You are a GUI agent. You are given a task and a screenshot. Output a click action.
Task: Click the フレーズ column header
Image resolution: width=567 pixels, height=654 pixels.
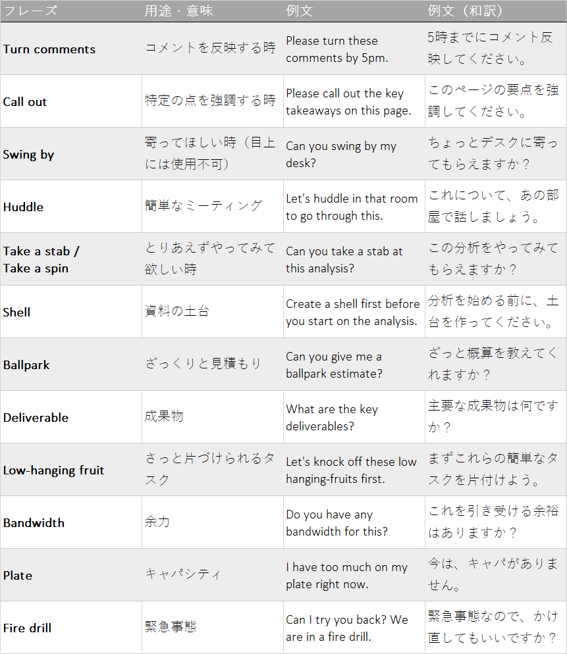31,11
